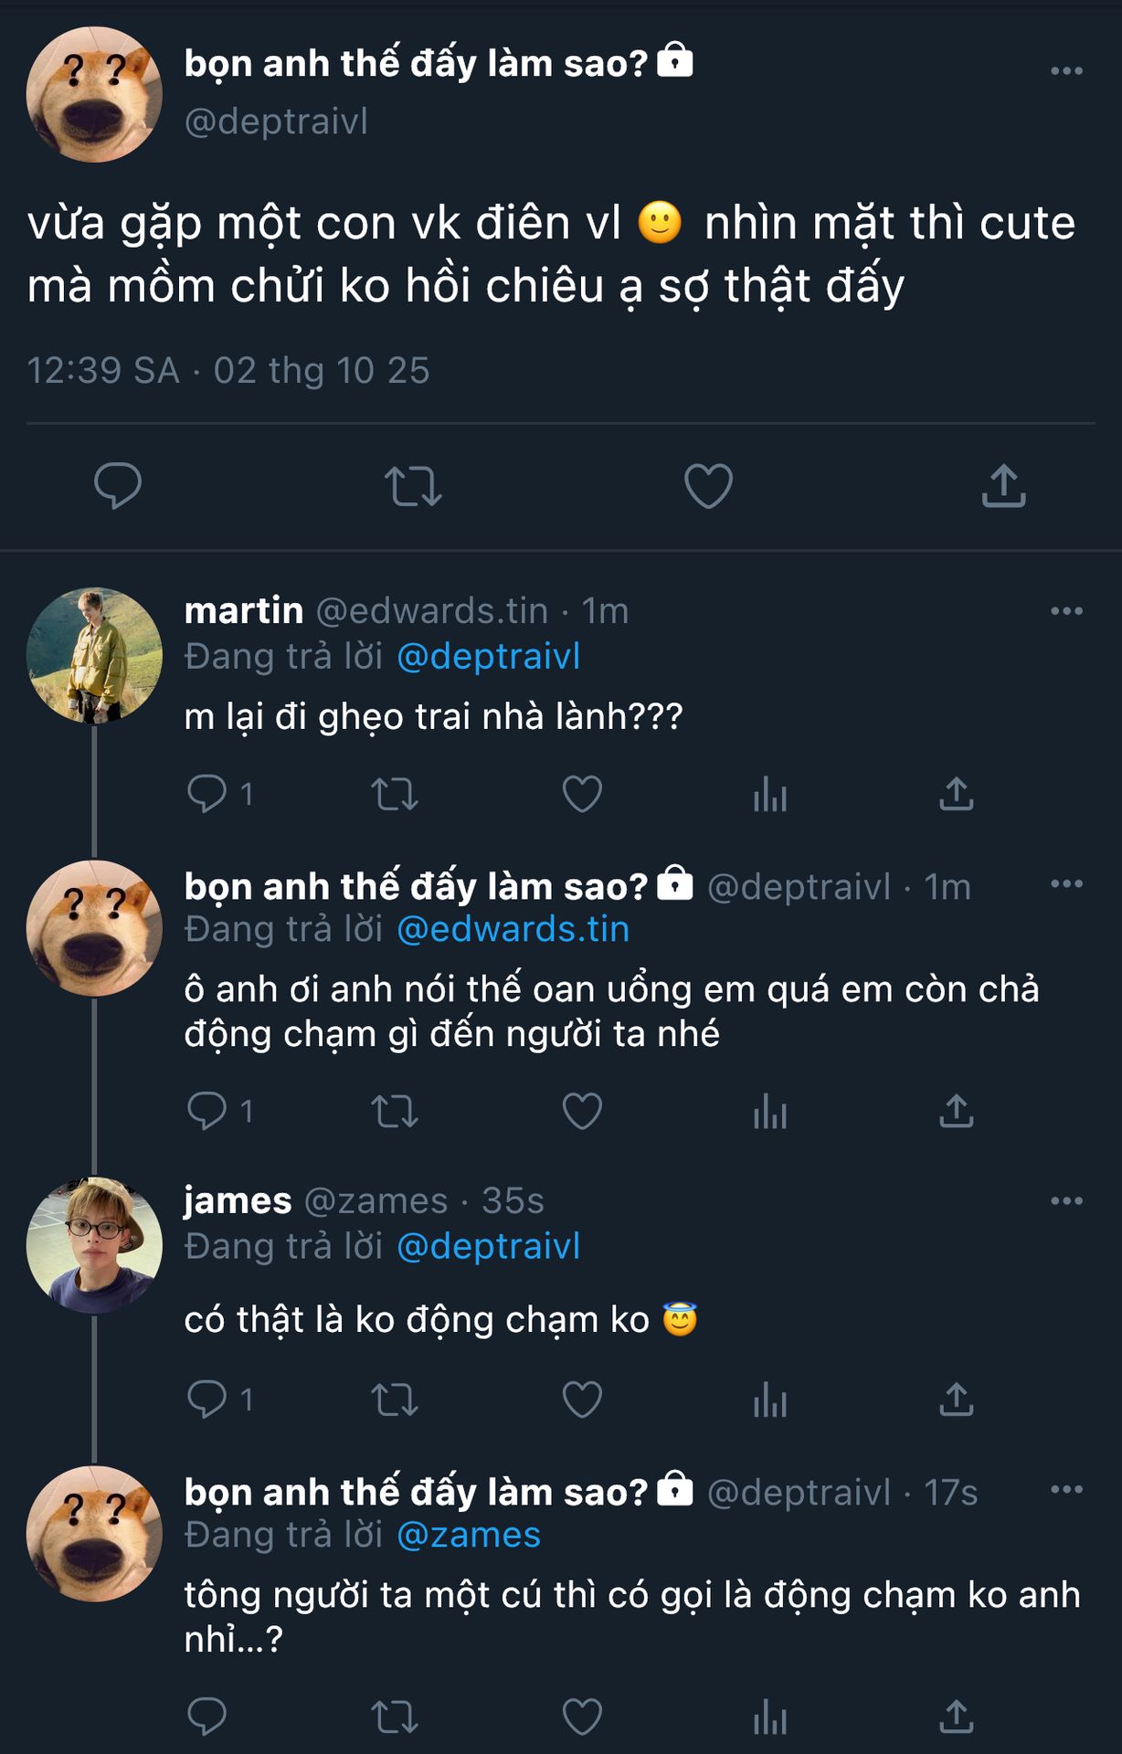
Task: View analytics on the last reply
Action: click(770, 1717)
